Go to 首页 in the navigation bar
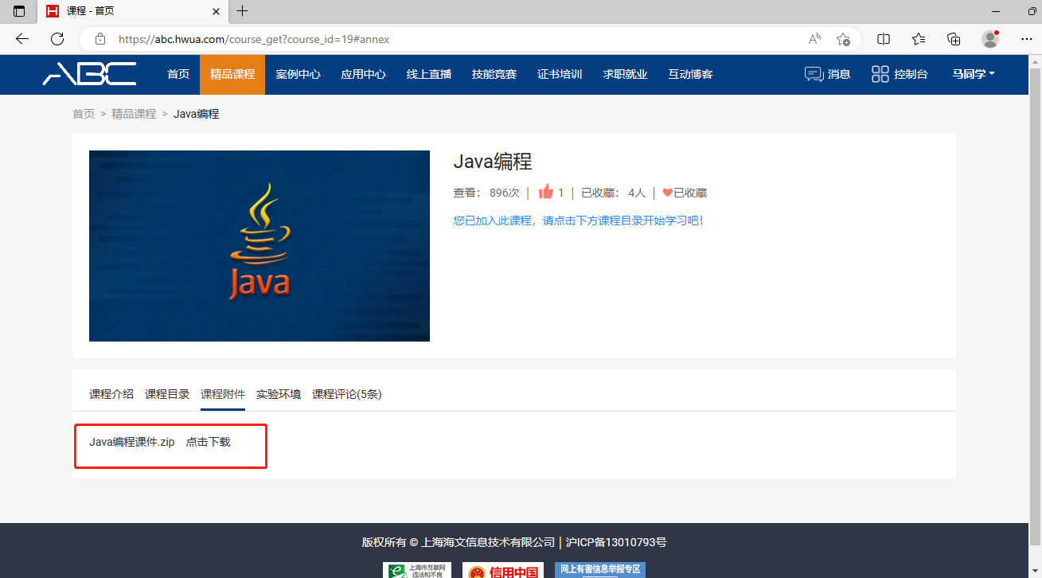Image resolution: width=1042 pixels, height=578 pixels. (x=178, y=74)
